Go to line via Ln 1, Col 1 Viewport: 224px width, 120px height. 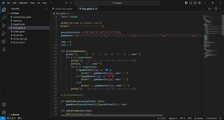coord(162,118)
